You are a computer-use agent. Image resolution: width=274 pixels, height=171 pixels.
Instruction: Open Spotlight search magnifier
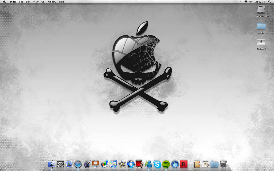click(270, 2)
